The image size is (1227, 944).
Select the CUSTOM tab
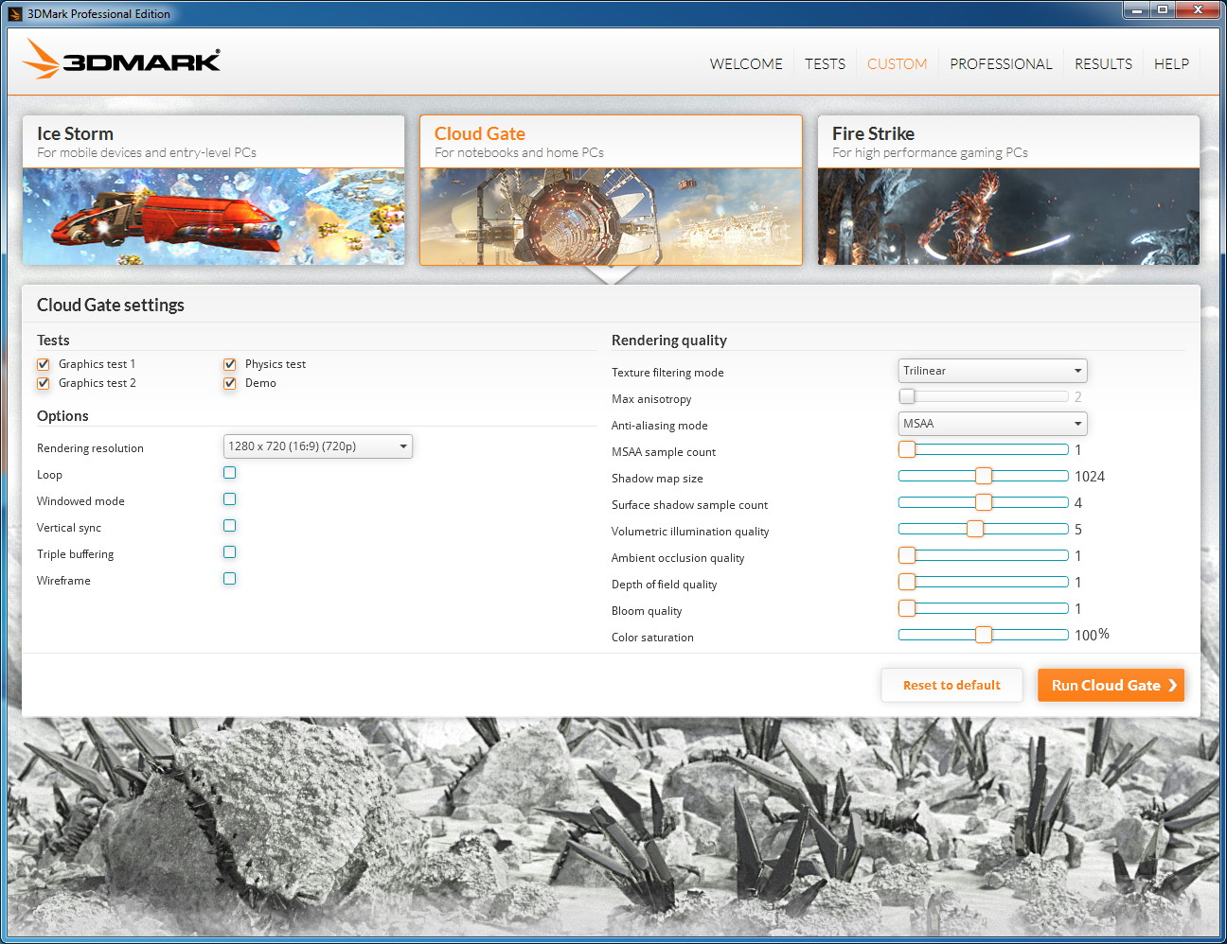tap(897, 64)
